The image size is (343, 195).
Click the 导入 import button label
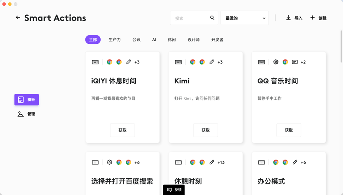[x=298, y=18]
